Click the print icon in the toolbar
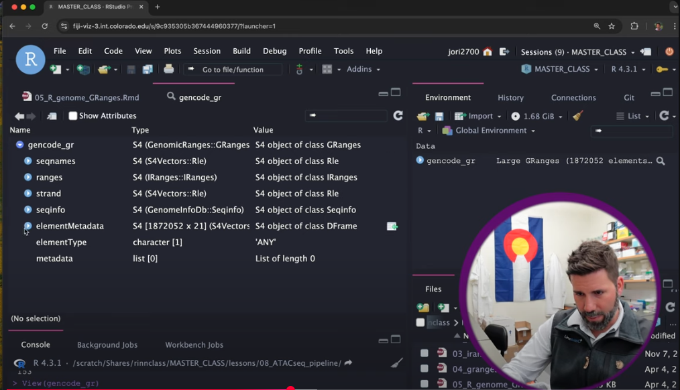Screen dimensions: 680x390 pyautogui.click(x=169, y=69)
